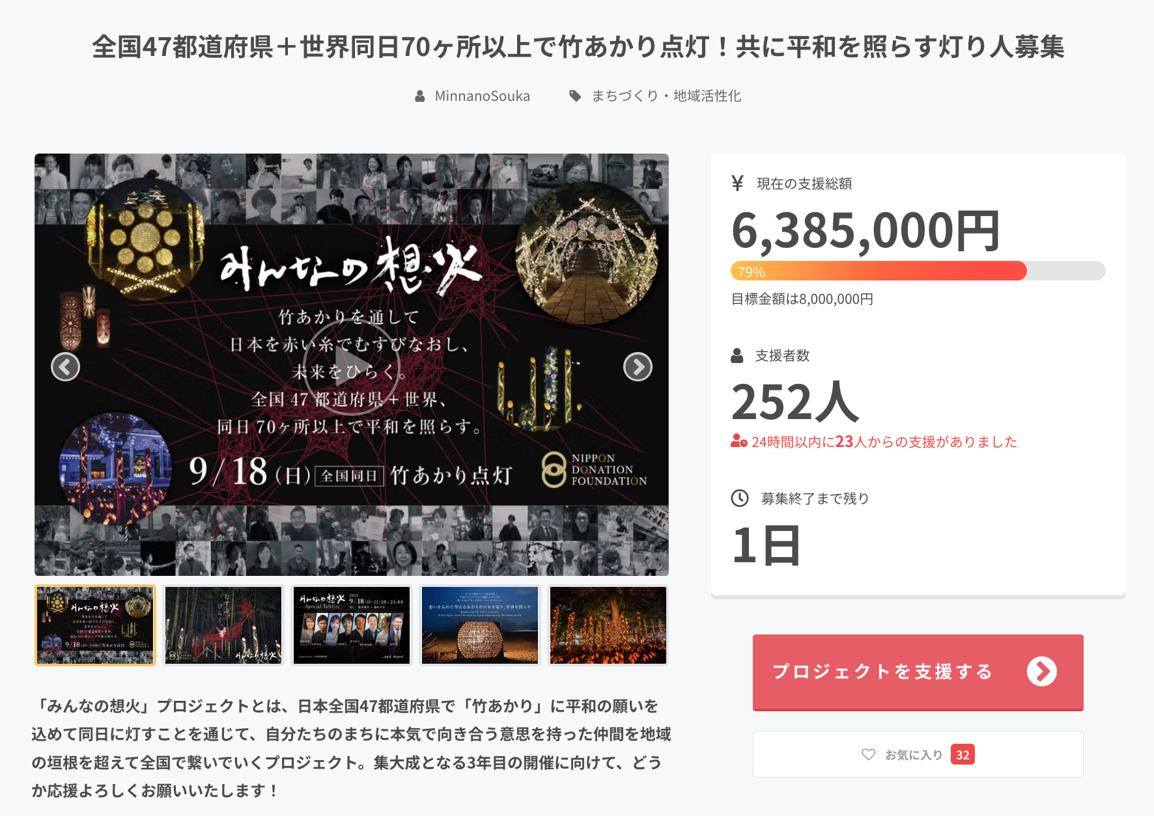Click the 79% funding progress bar

coord(918,271)
